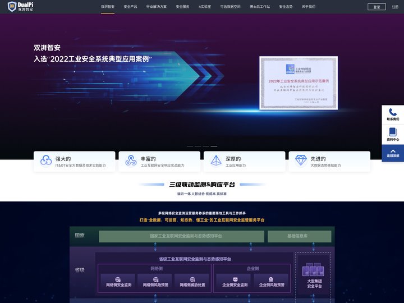Click the 网络侧 group label
The image size is (404, 303).
pos(157,268)
